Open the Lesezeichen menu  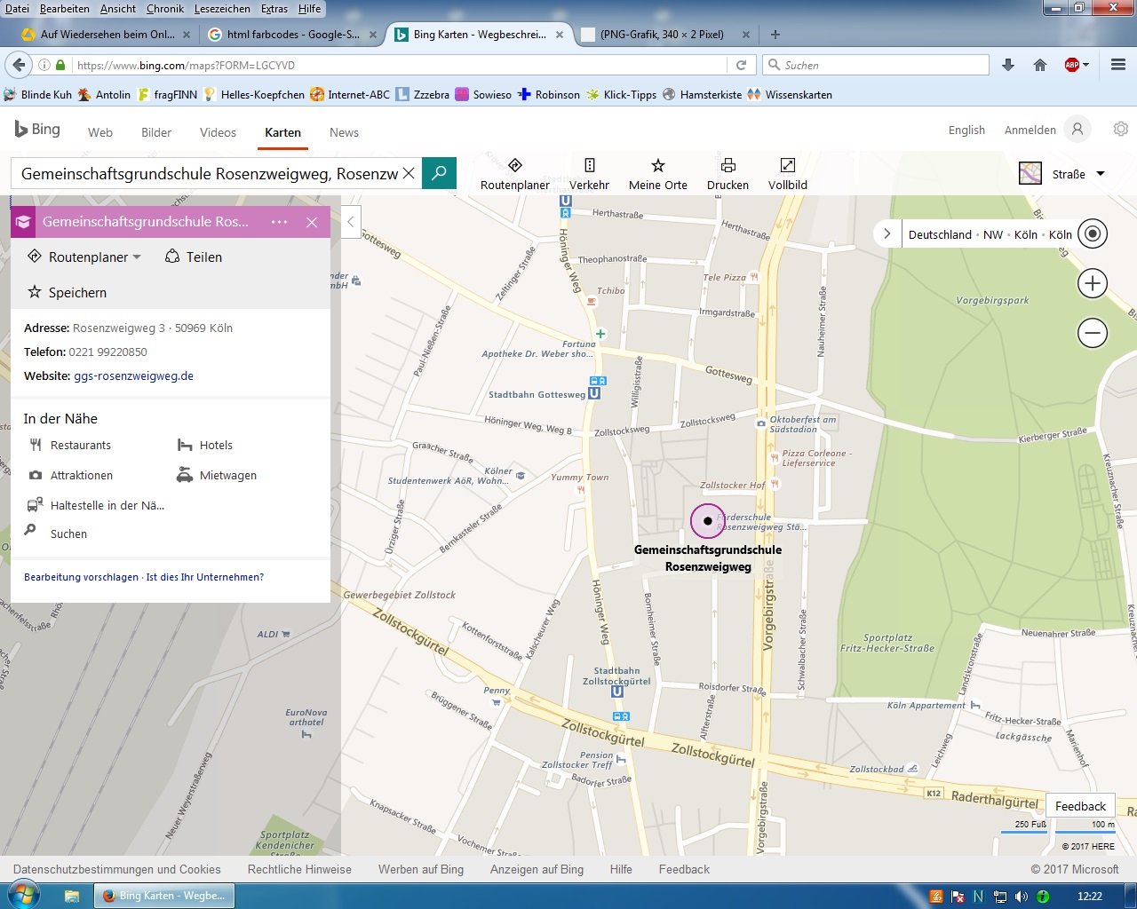click(222, 9)
